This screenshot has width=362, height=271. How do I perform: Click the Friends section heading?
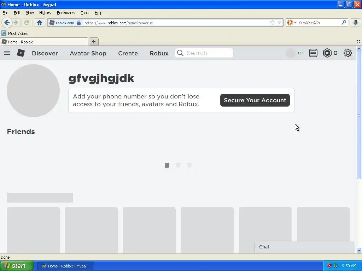(21, 132)
